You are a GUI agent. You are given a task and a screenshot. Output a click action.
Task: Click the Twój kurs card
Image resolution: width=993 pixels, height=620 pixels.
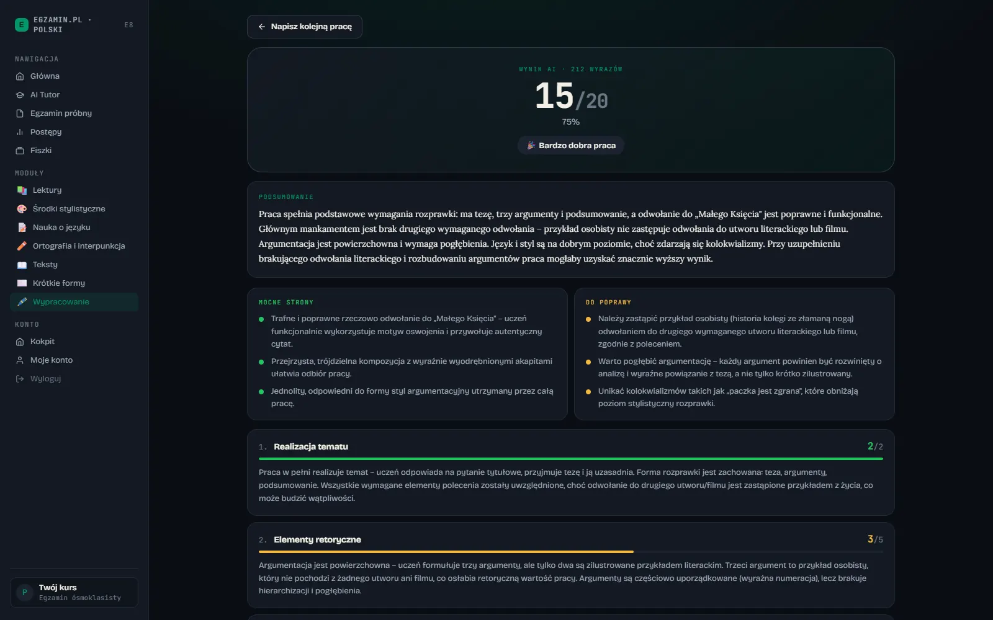[x=74, y=592]
